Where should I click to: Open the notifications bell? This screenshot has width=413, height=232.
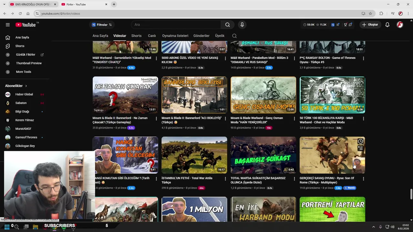387,25
